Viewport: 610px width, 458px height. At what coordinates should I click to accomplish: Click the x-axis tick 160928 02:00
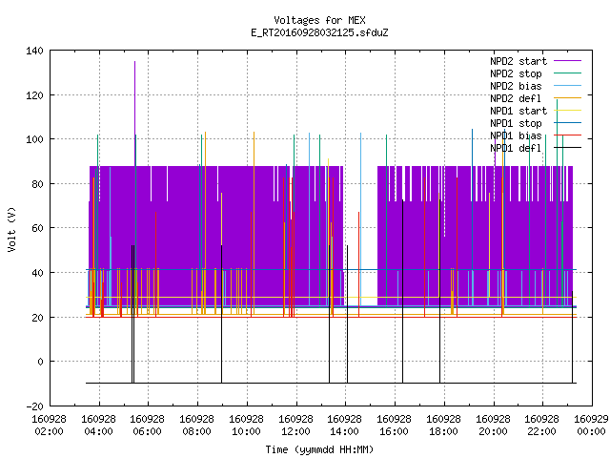[49, 426]
